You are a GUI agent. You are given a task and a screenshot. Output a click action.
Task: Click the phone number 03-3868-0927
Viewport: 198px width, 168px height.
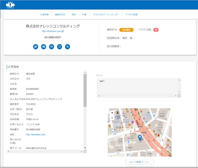tap(53, 37)
